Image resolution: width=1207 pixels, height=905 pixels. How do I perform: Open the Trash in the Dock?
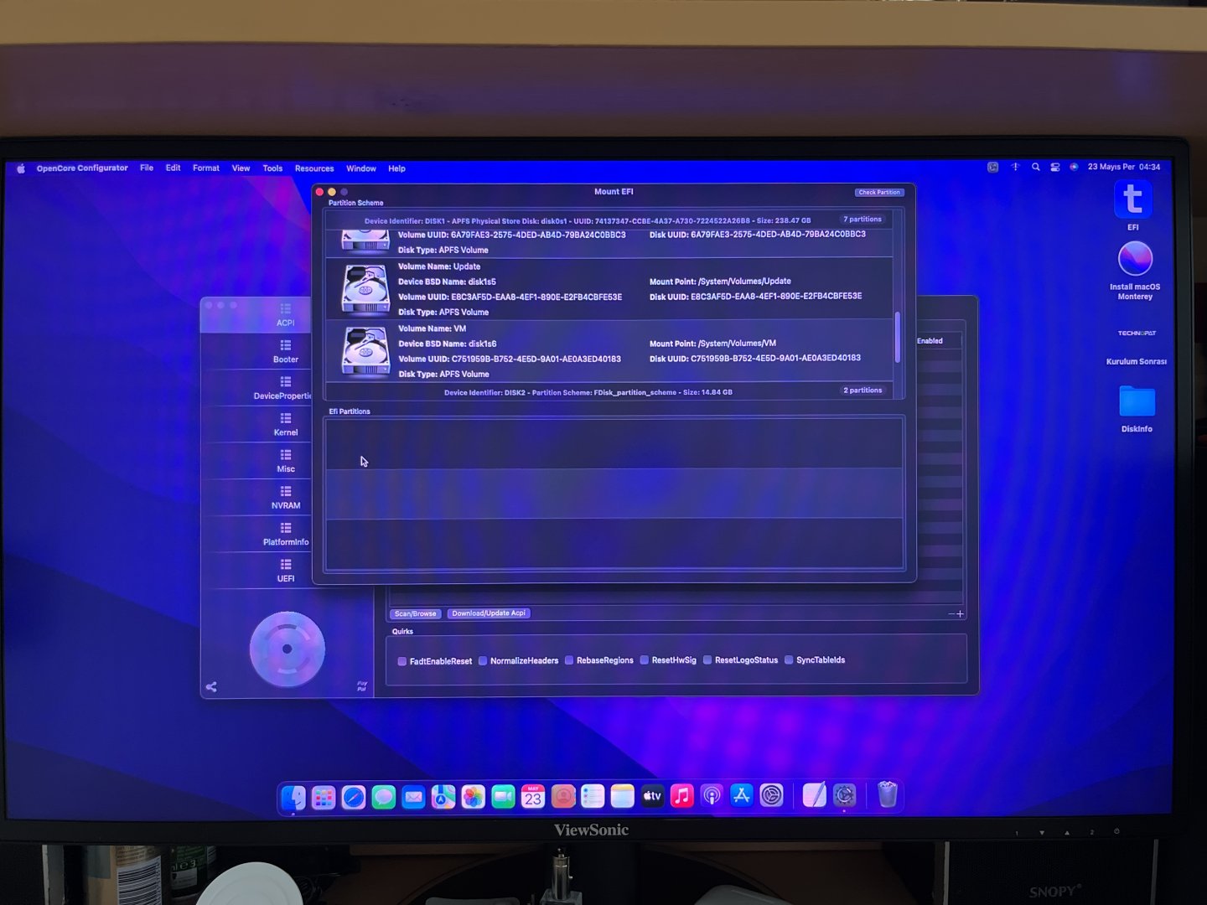(x=887, y=794)
